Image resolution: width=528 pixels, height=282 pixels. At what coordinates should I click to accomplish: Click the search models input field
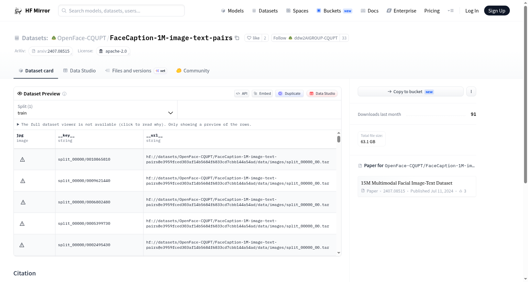[x=121, y=11]
